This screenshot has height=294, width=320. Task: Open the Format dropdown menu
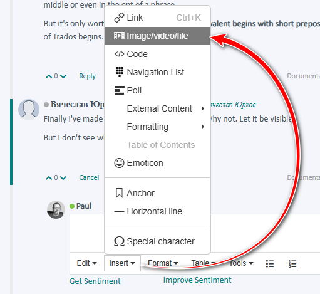point(163,263)
